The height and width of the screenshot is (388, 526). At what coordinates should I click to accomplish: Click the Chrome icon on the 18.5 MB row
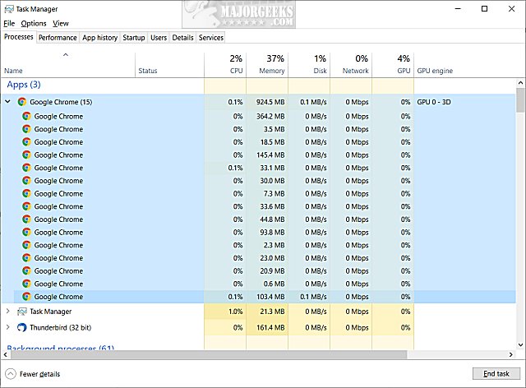pos(26,142)
